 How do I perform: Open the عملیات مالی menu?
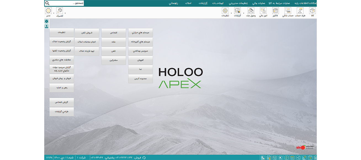pyautogui.click(x=259, y=3)
